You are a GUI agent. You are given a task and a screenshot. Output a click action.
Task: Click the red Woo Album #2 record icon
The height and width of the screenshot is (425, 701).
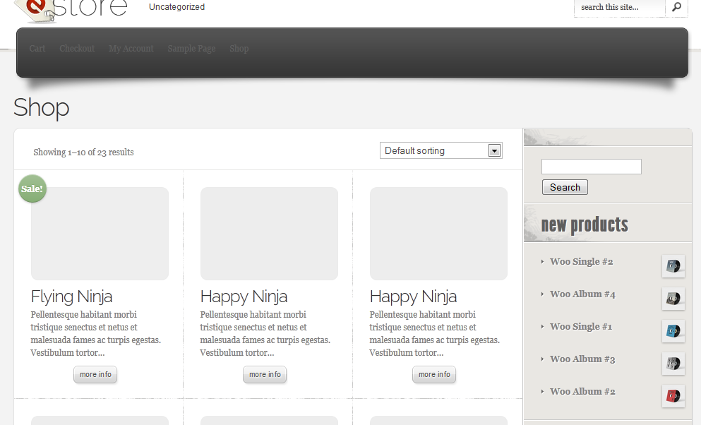pos(673,396)
